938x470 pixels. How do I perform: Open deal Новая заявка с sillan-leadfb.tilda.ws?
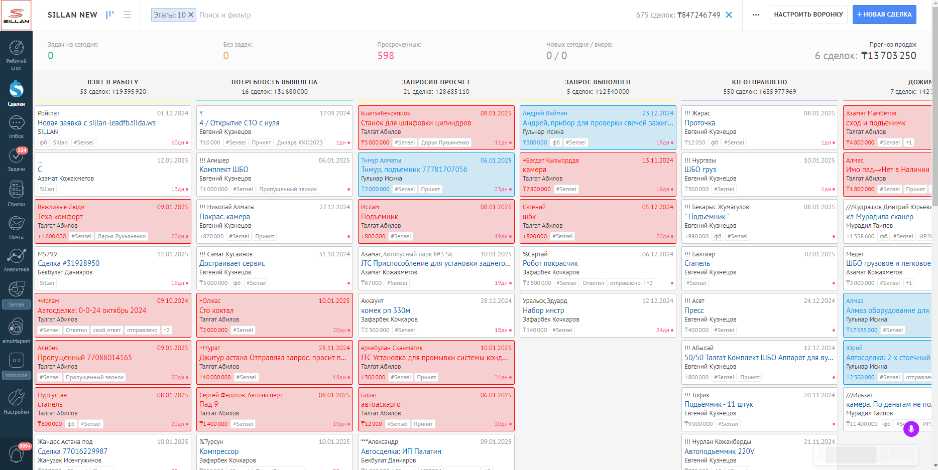tap(97, 123)
